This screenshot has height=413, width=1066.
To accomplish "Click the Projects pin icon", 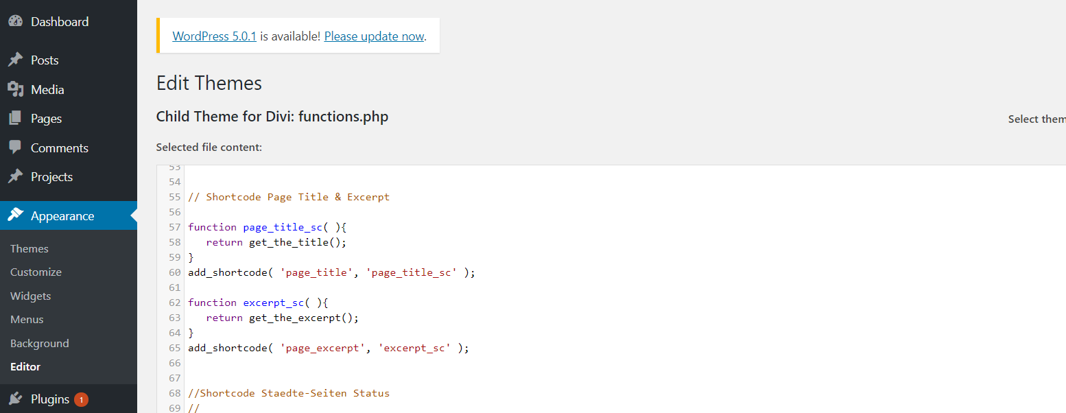I will pos(15,177).
